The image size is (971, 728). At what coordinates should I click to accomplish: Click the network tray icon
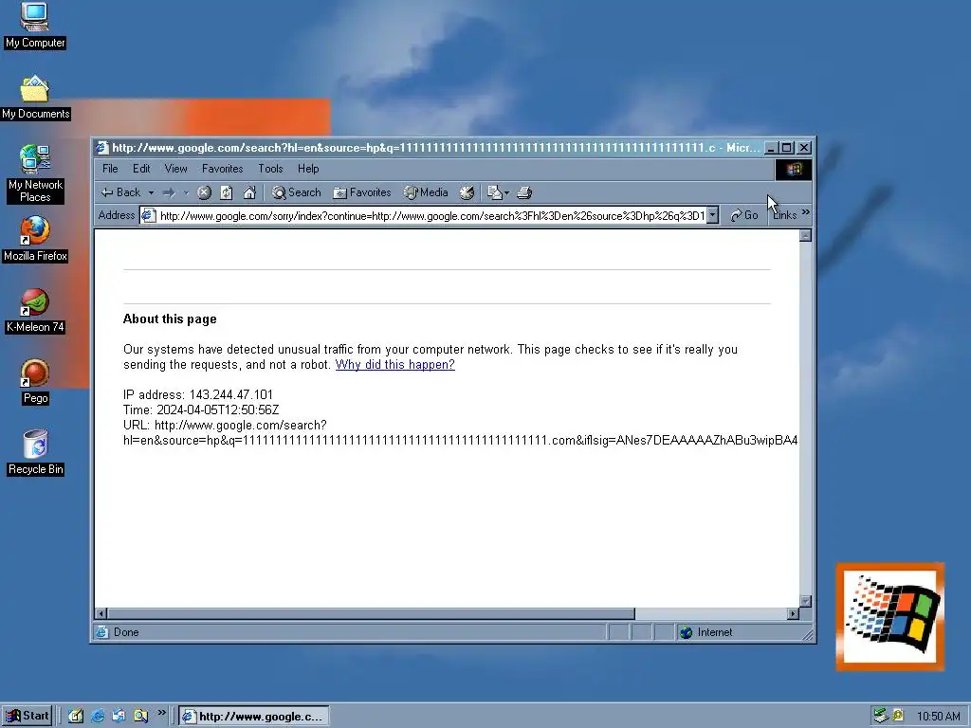point(881,716)
